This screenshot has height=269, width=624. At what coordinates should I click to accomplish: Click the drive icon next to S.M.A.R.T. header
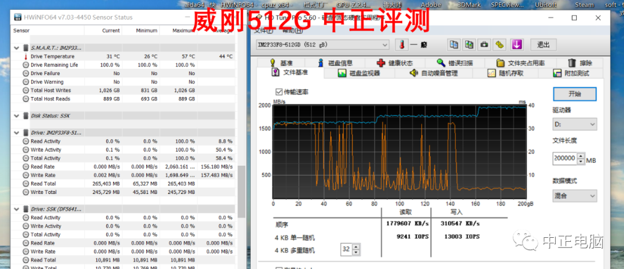tap(26, 48)
